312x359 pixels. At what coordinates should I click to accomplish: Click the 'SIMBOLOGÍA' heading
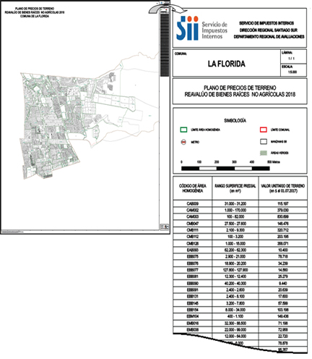pos(235,120)
